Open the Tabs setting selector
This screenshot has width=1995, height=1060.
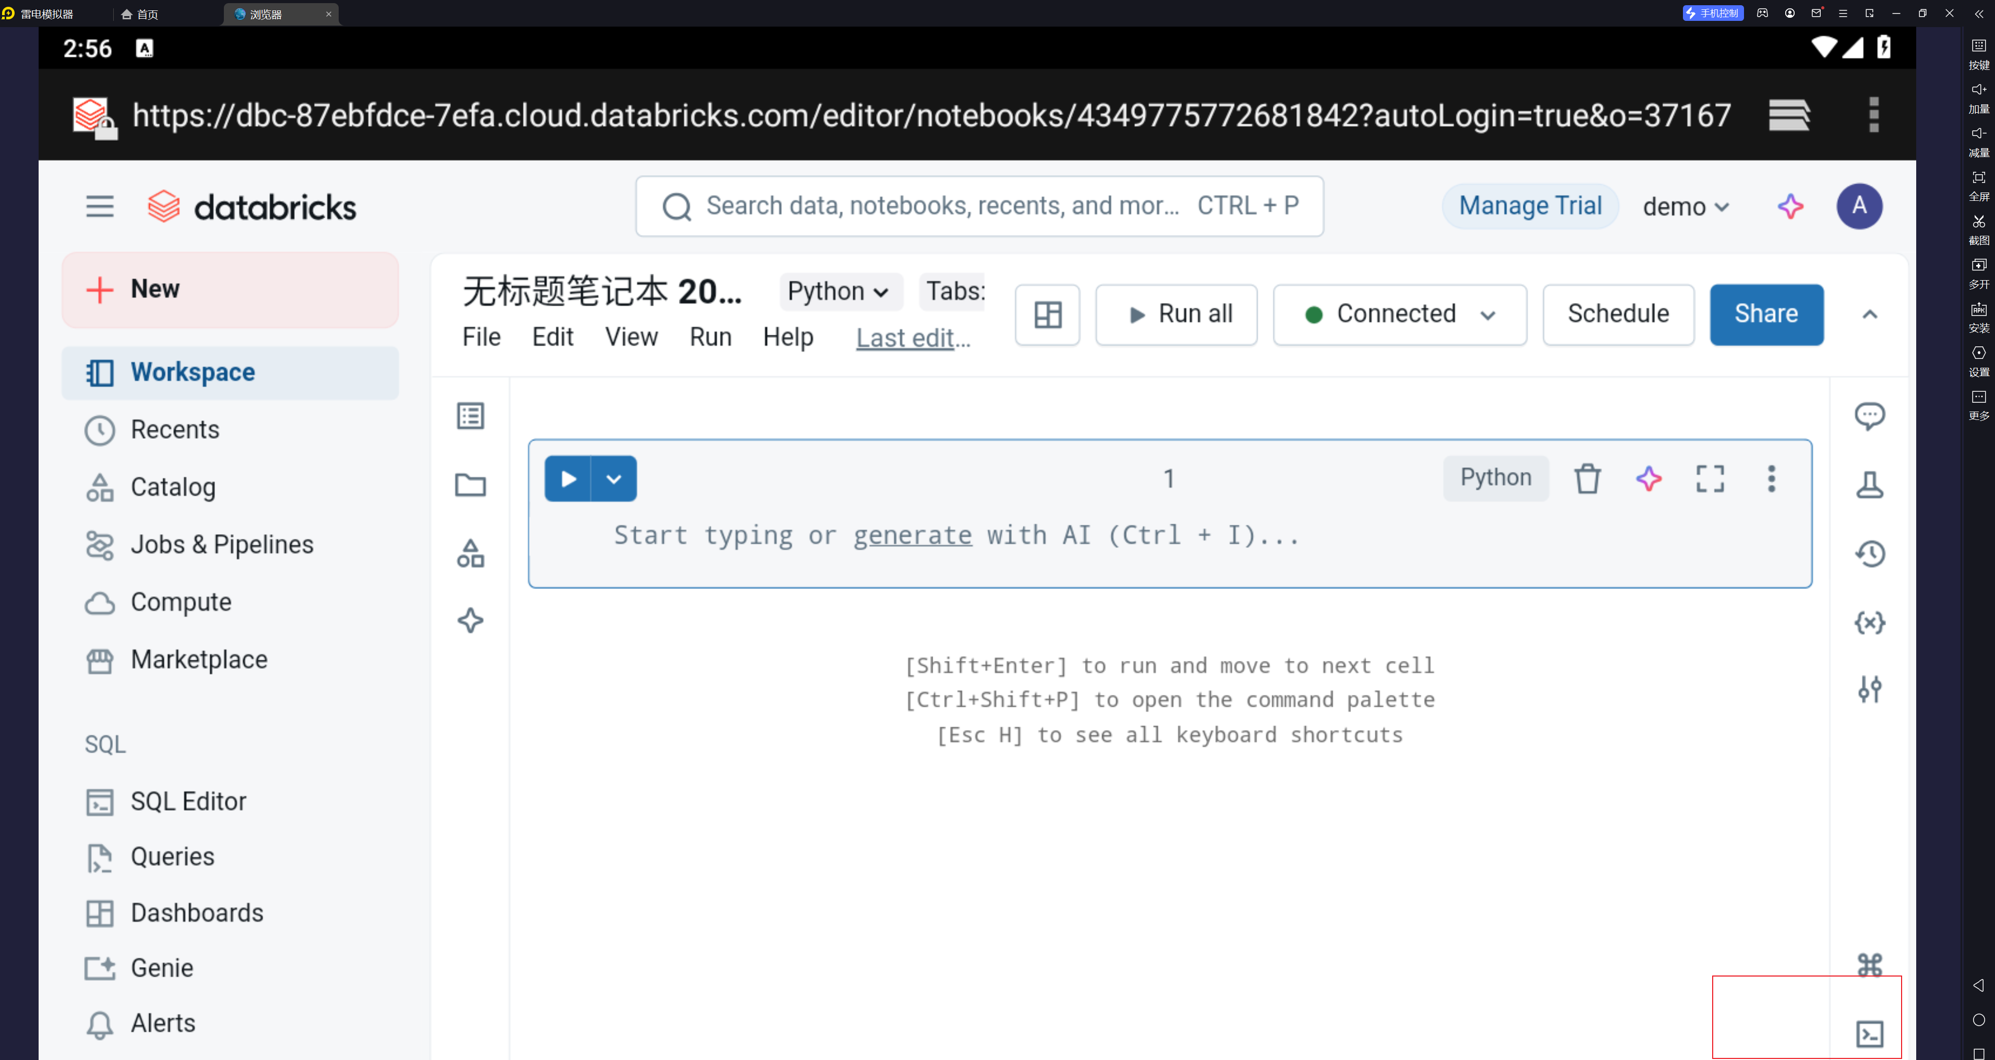pos(952,291)
